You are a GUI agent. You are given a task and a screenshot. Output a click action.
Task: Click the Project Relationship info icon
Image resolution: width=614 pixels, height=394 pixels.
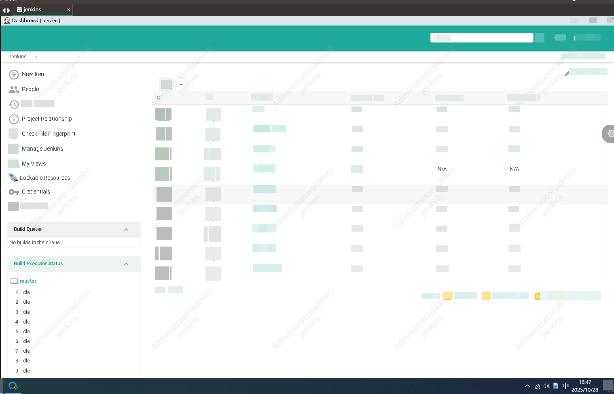coord(14,119)
